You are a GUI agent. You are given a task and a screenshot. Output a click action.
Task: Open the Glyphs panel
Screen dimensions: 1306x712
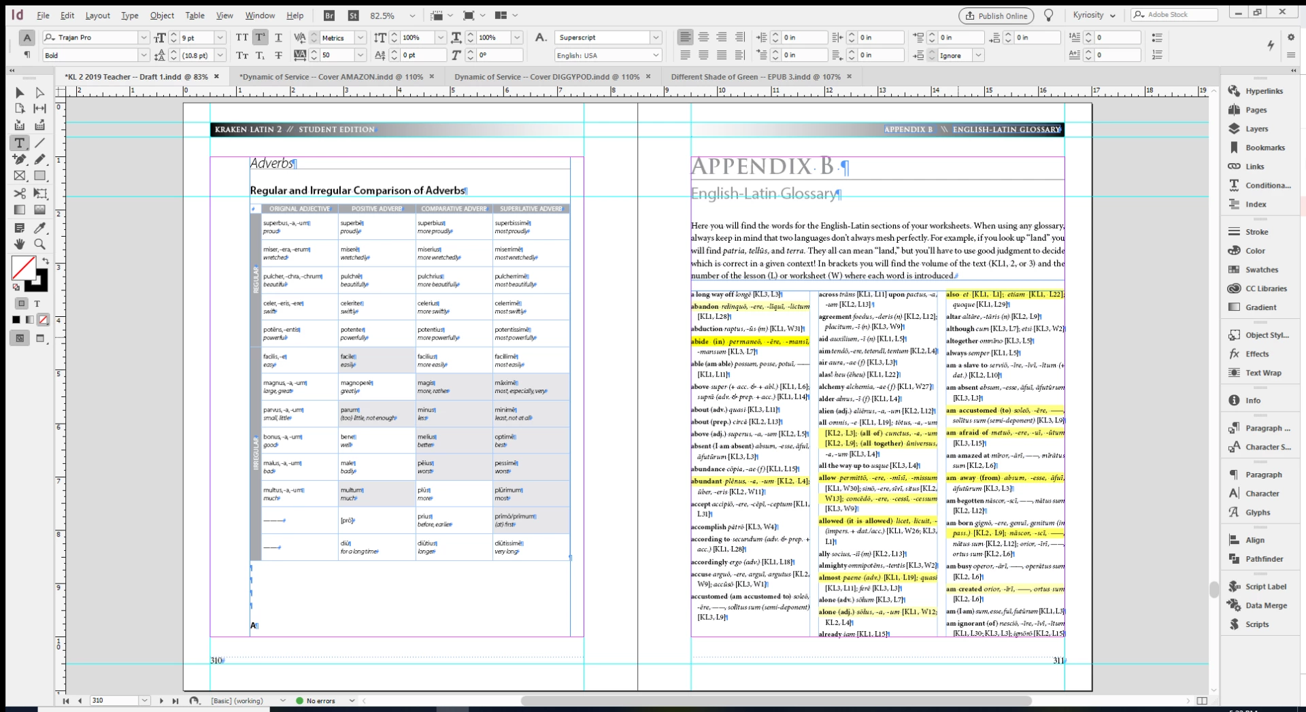point(1257,513)
